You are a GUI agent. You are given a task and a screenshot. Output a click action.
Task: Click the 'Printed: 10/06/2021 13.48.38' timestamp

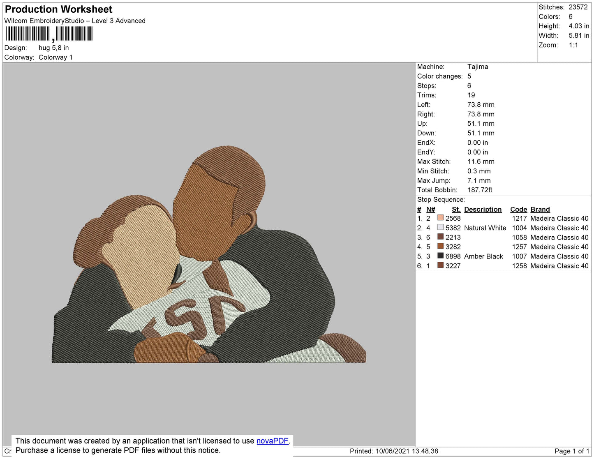click(394, 451)
